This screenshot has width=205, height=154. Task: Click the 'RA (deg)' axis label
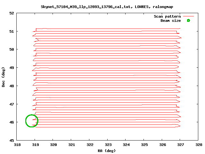click(107, 151)
